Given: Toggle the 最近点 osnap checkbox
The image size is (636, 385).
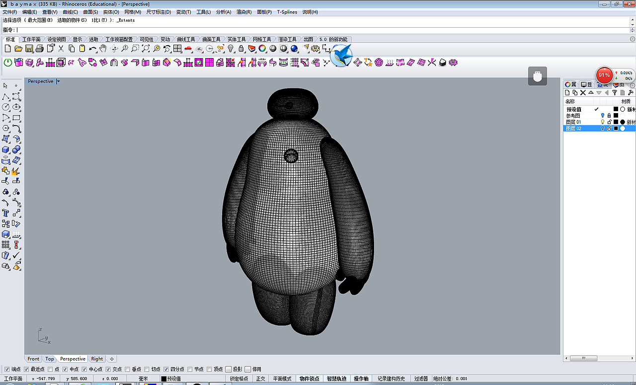Looking at the screenshot, I should (x=26, y=369).
